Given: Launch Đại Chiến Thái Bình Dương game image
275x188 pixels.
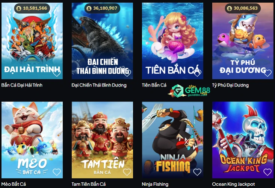Looking at the screenshot, I should [x=102, y=41].
